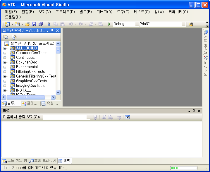
Task: Open the 도움말(H) menu
Action: [13, 17]
